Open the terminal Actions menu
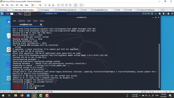The width and height of the screenshot is (174, 98). point(22,21)
